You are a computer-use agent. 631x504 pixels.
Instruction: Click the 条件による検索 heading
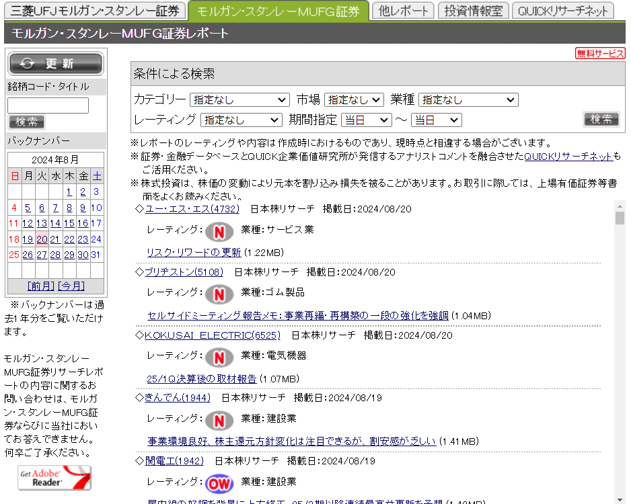pos(174,73)
